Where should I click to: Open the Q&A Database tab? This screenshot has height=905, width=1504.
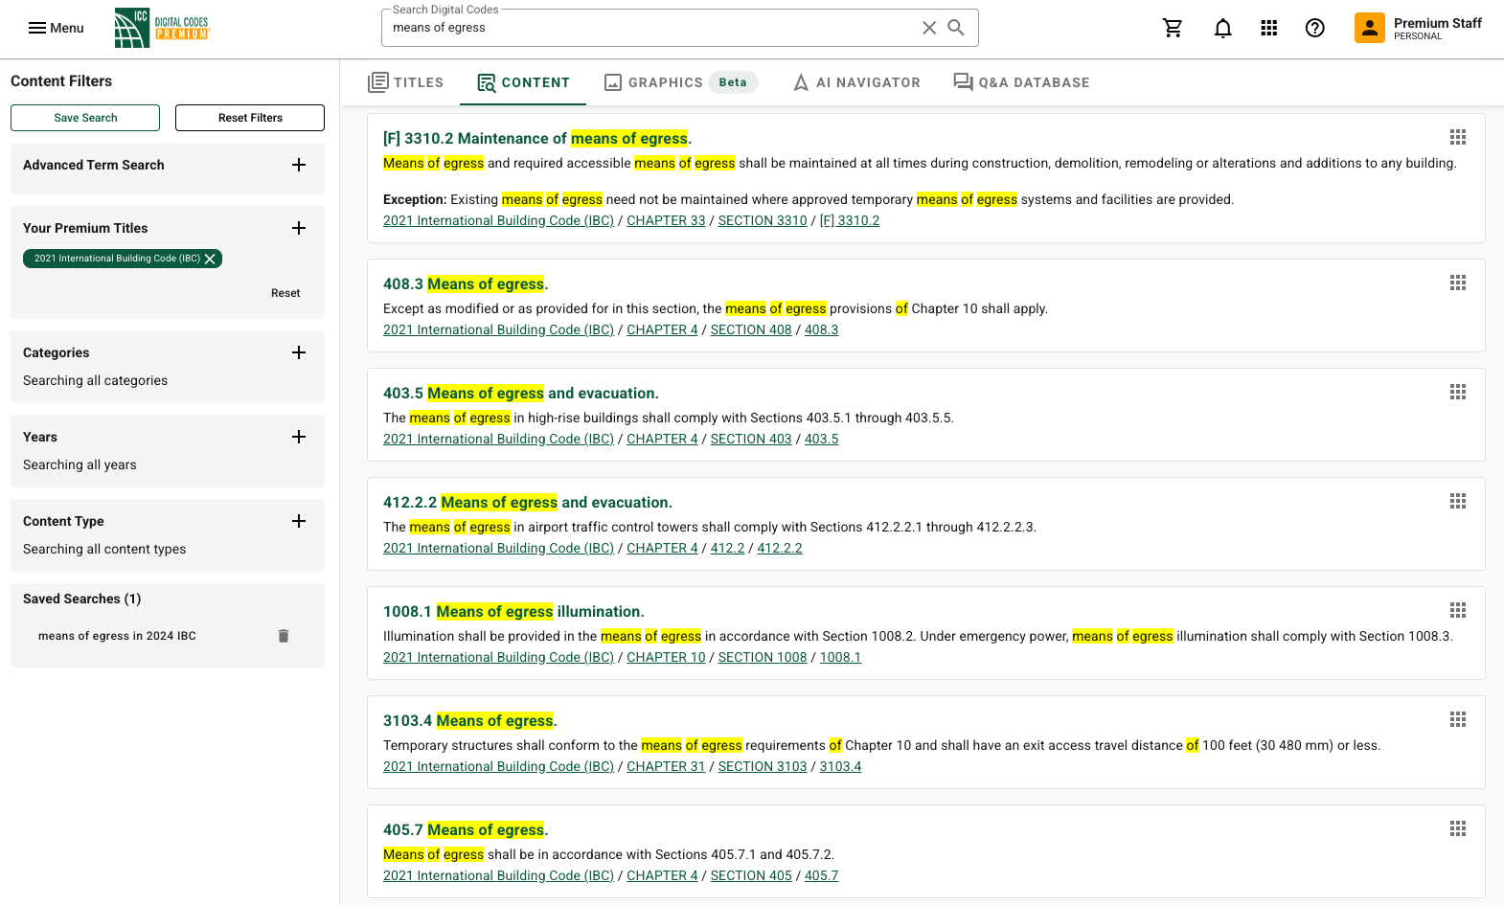(1021, 82)
